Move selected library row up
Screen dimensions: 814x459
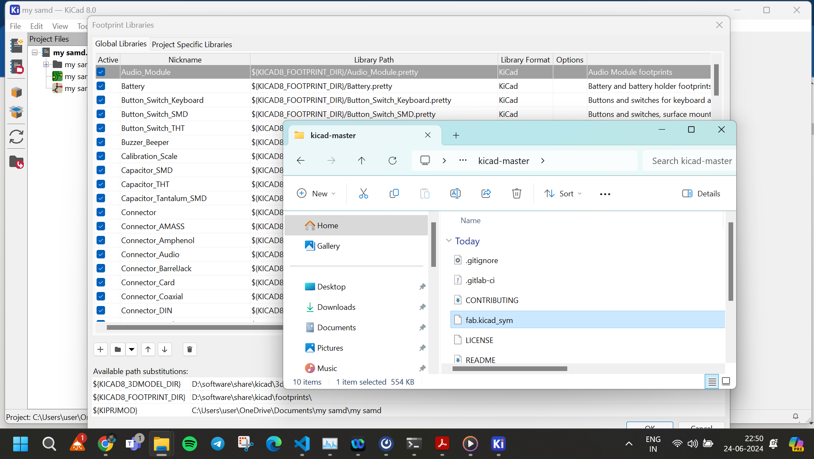click(x=148, y=349)
